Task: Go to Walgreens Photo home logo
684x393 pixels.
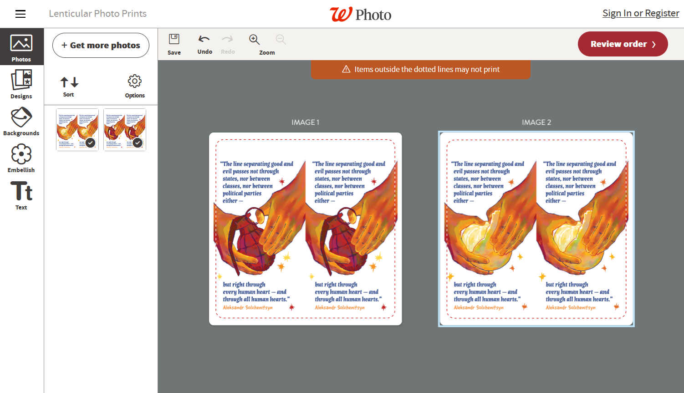Action: pyautogui.click(x=361, y=14)
